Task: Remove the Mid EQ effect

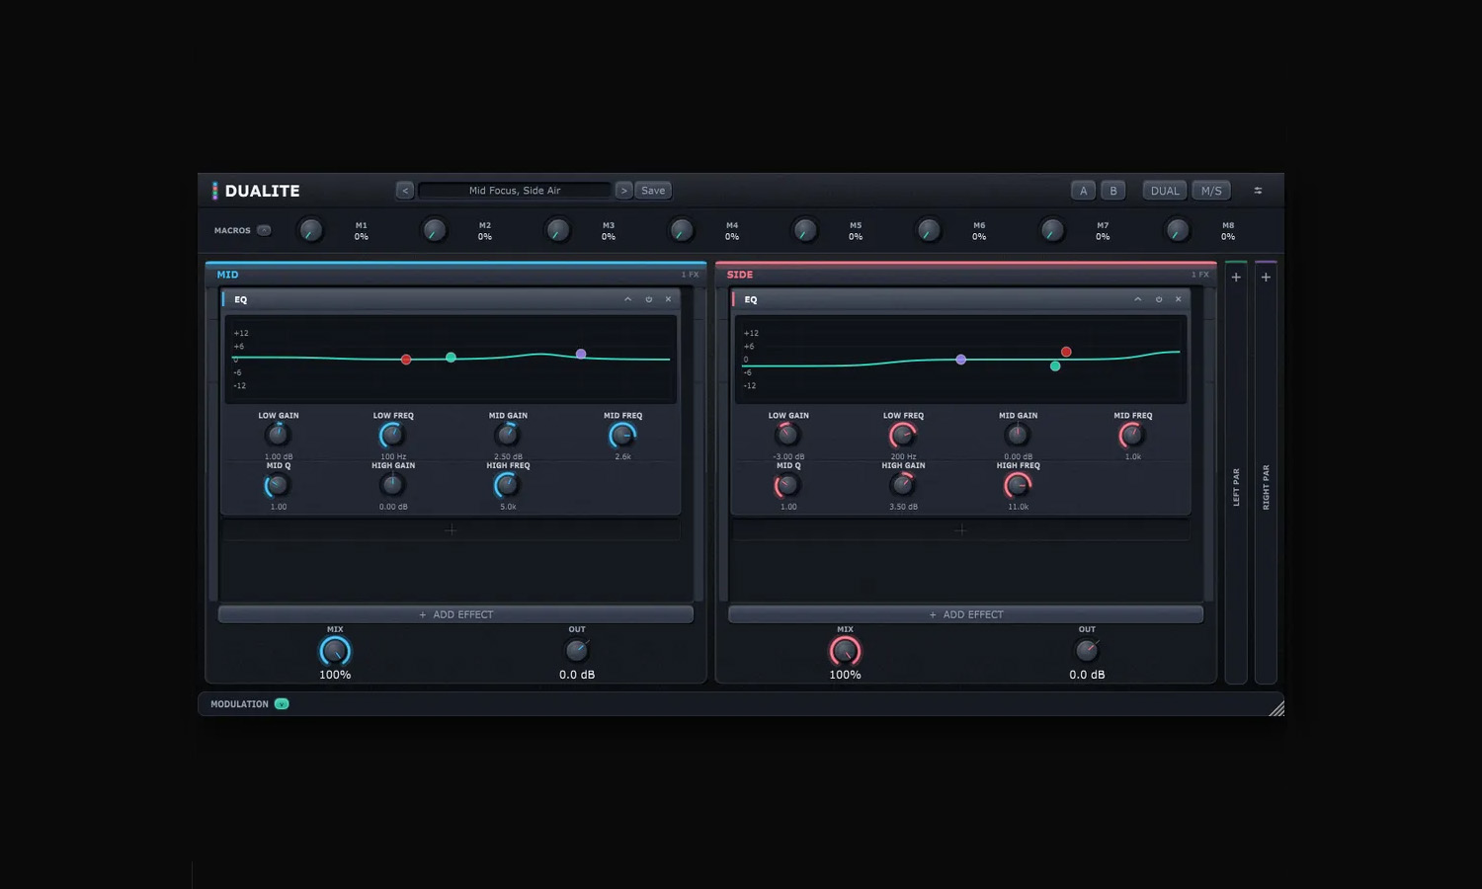Action: (668, 299)
